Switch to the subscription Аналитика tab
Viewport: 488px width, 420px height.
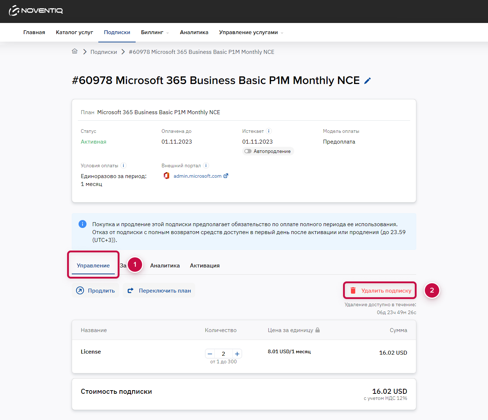pyautogui.click(x=165, y=266)
